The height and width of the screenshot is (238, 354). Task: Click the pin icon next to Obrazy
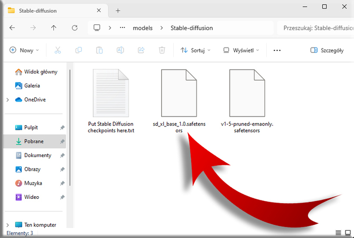click(x=62, y=169)
